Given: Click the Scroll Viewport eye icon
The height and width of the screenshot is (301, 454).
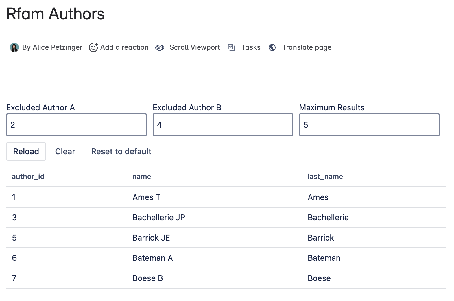Looking at the screenshot, I should [159, 47].
